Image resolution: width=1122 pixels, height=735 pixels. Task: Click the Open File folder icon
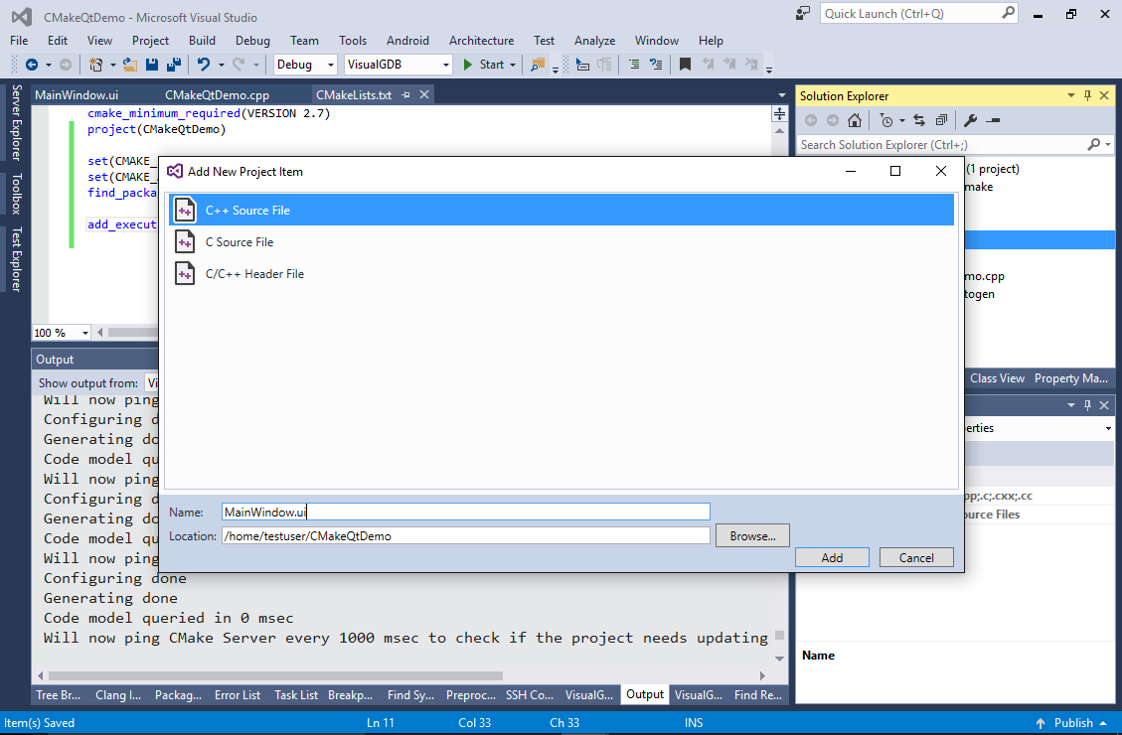click(129, 65)
